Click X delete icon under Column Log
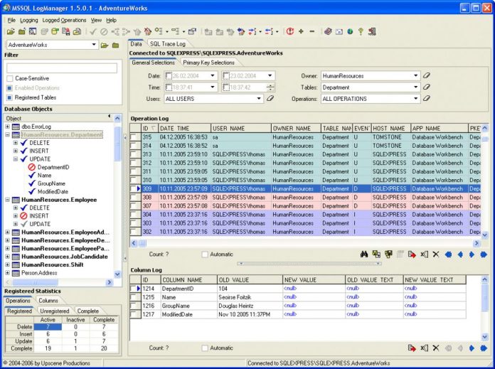 point(436,348)
